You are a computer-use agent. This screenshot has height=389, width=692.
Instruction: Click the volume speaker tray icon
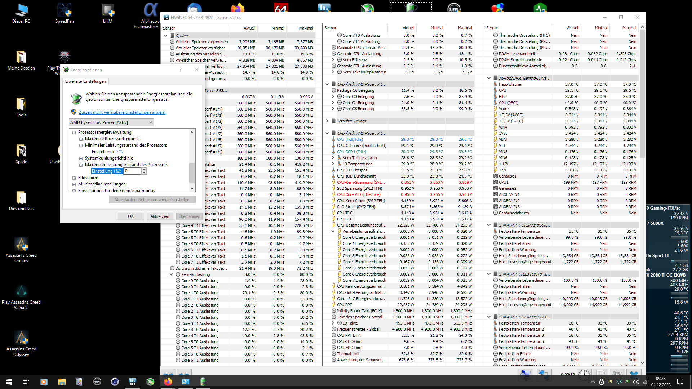636,382
